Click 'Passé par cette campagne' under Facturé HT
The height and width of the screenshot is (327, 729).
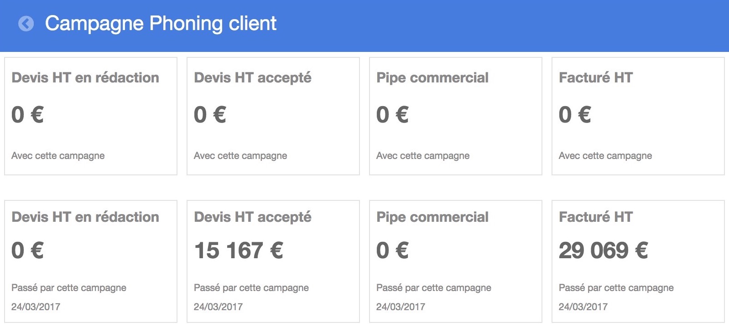click(x=616, y=288)
